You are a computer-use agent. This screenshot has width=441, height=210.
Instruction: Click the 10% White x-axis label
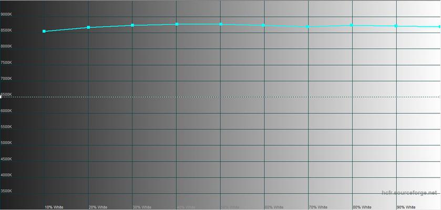pos(54,207)
